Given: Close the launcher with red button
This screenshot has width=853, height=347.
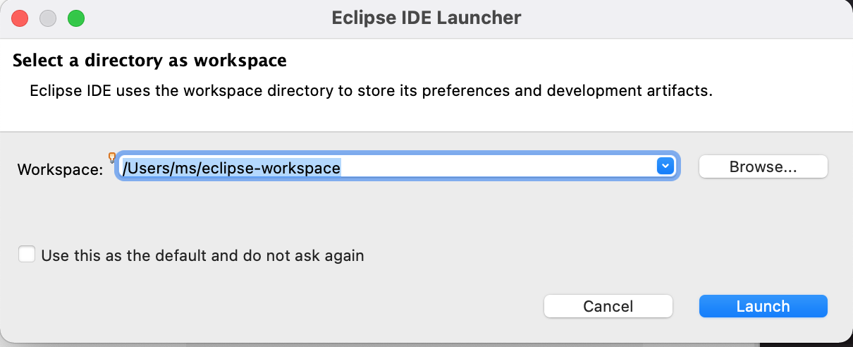Looking at the screenshot, I should (20, 18).
